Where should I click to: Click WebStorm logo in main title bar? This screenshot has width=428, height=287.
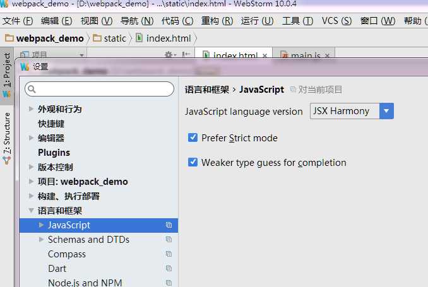(x=4, y=4)
